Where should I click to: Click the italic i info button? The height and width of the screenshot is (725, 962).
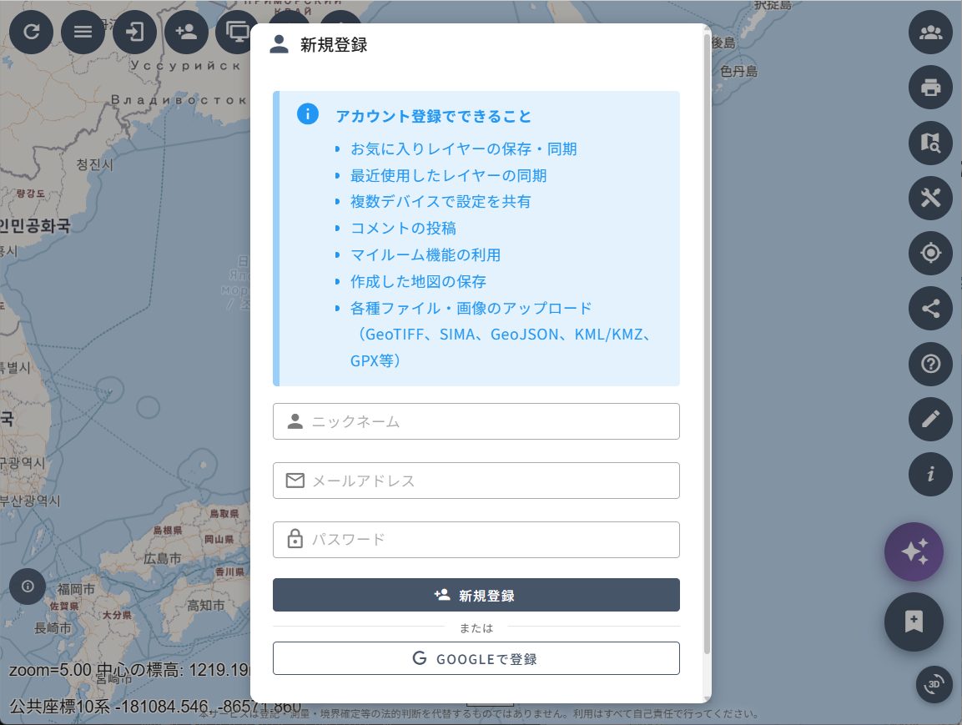[x=929, y=475]
